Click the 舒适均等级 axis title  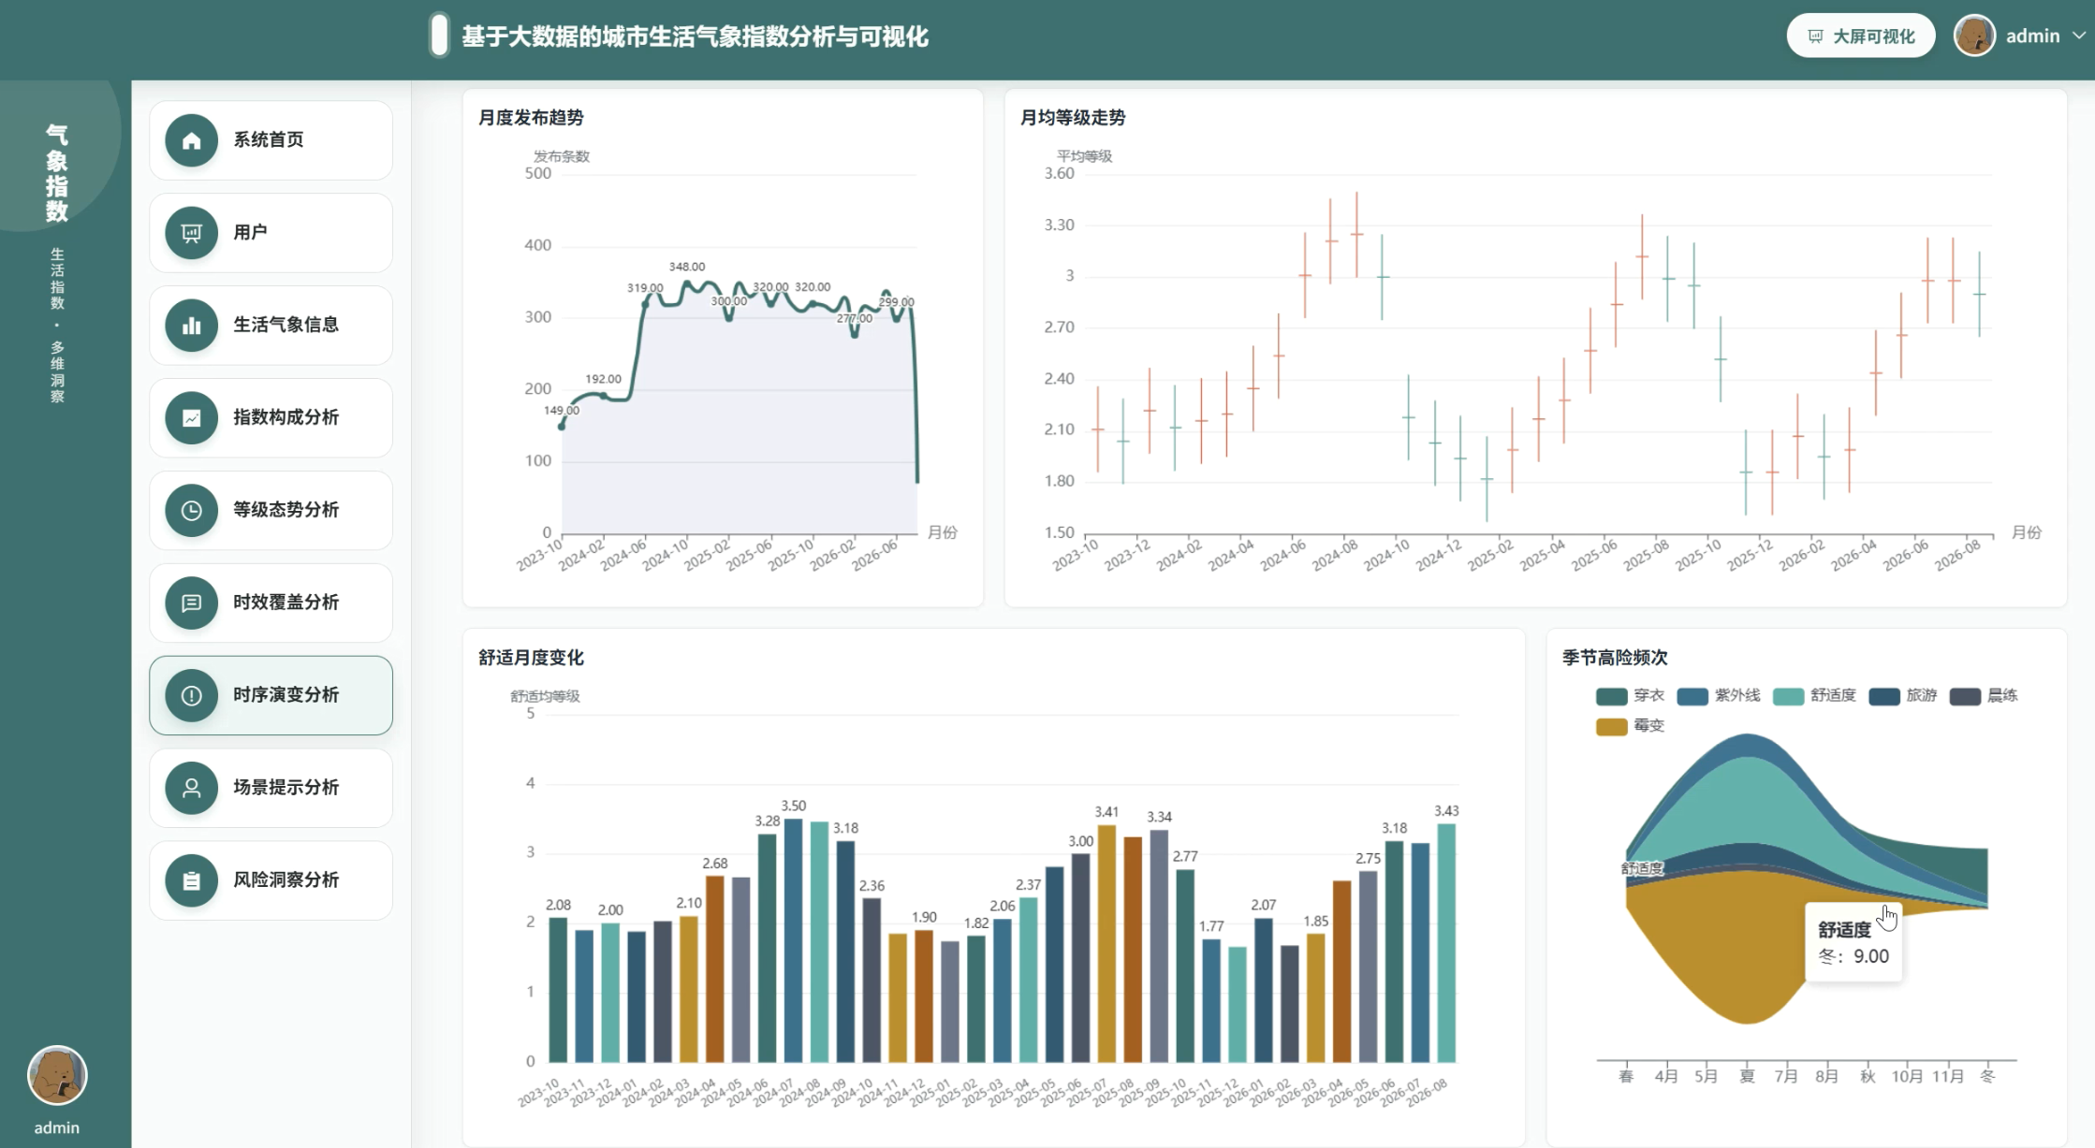545,696
